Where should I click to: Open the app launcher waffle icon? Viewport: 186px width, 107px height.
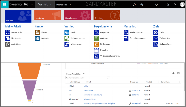pos(5,5)
